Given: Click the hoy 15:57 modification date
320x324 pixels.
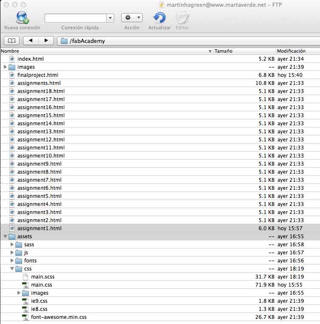Looking at the screenshot, I should [x=290, y=228].
